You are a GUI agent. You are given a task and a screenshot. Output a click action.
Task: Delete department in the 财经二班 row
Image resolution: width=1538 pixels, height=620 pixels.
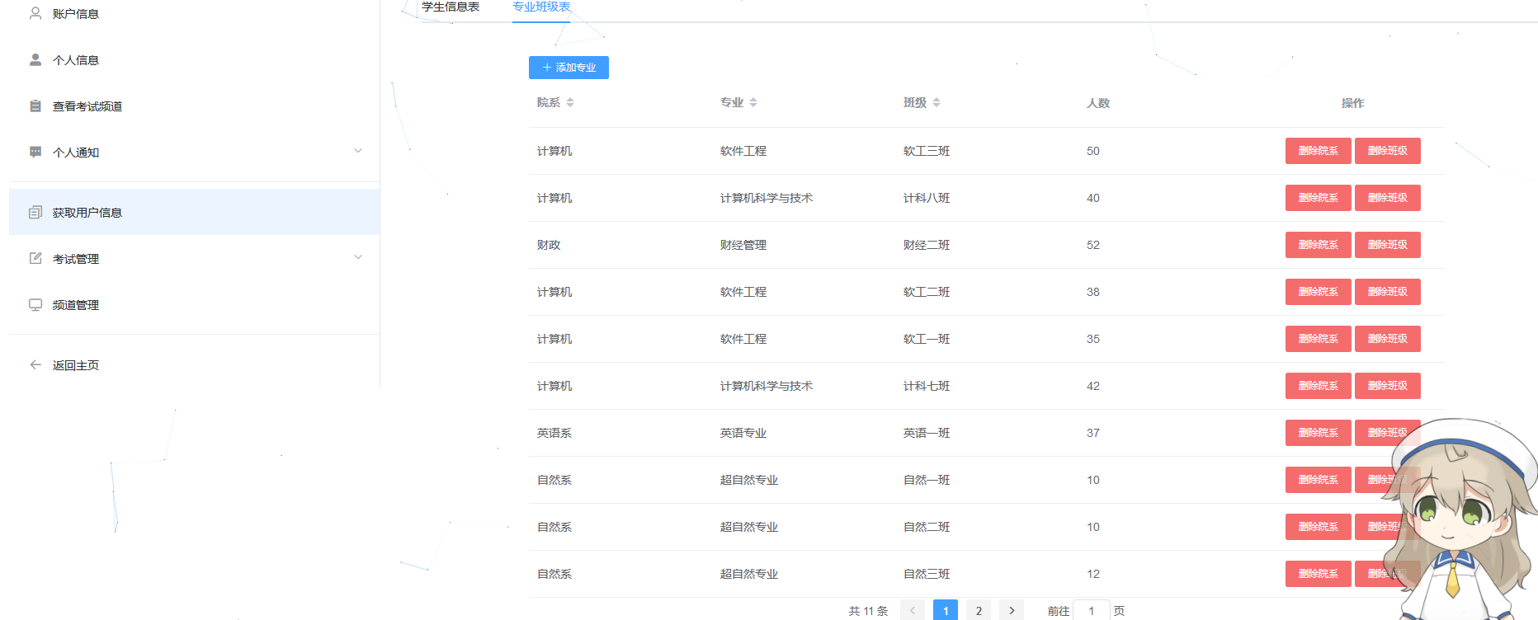[1318, 245]
